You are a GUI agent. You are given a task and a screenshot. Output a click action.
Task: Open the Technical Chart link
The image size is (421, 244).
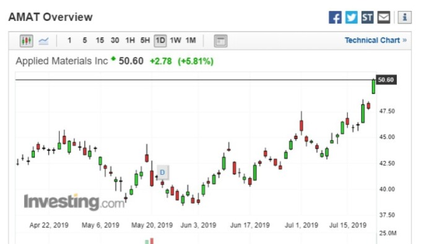tap(376, 40)
